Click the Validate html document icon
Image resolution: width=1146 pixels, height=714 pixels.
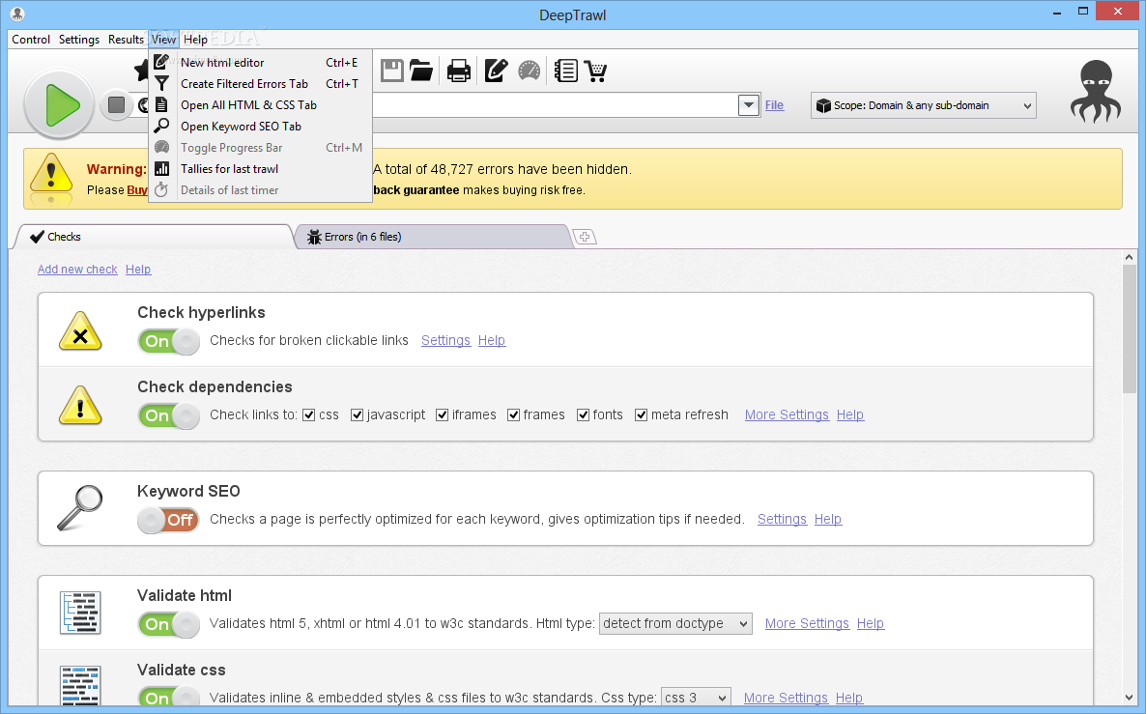80,613
